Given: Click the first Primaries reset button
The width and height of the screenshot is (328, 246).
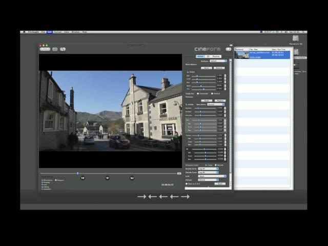Looking at the screenshot, I should (207, 100).
